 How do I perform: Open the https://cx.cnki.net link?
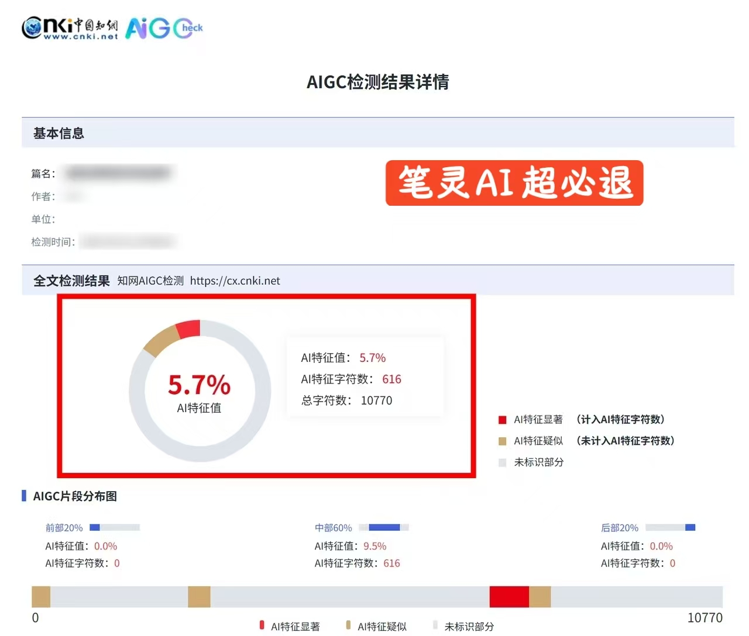tap(235, 281)
